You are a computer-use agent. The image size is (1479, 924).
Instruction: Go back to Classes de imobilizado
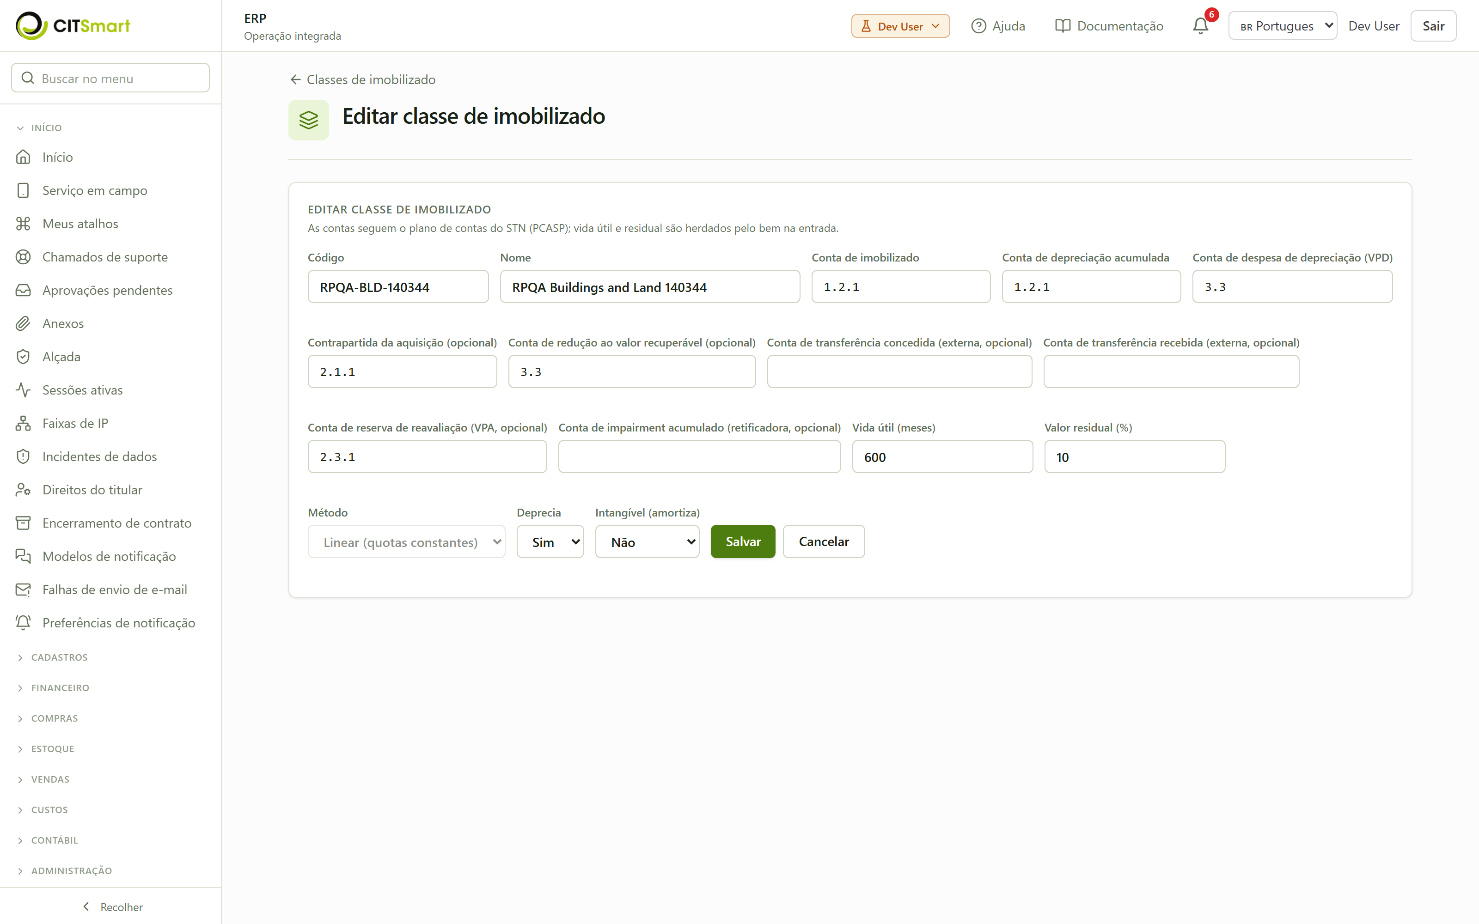point(362,79)
